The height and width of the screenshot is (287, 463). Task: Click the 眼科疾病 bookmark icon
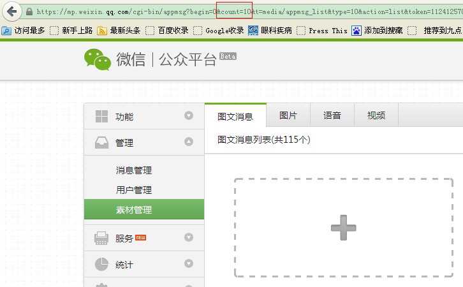(x=253, y=31)
